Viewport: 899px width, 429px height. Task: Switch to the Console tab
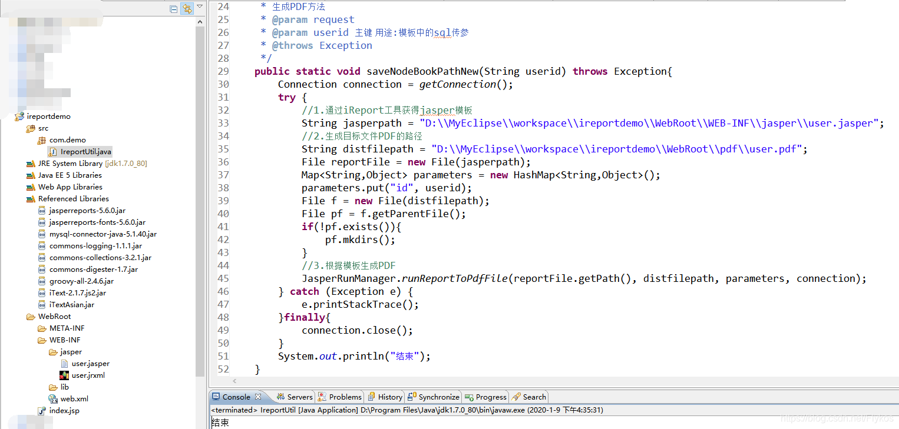236,397
